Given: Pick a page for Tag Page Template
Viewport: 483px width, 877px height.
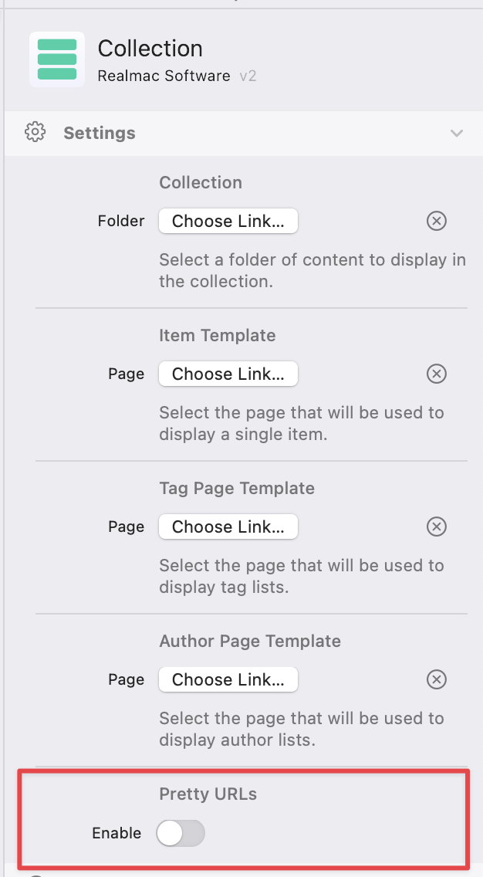Looking at the screenshot, I should [228, 527].
